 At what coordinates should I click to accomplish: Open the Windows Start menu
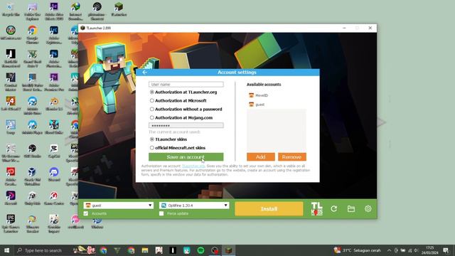tap(6, 250)
